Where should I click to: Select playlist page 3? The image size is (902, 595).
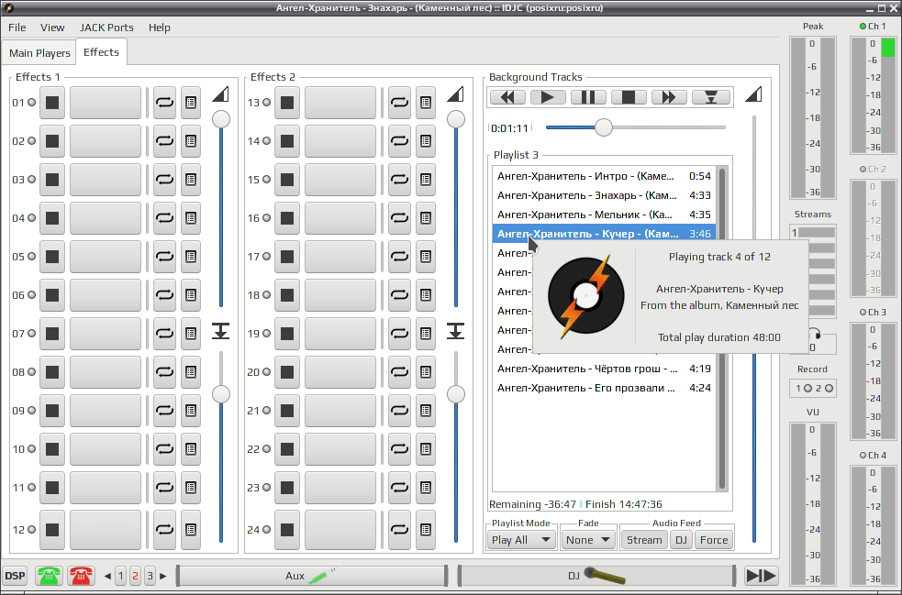(x=150, y=576)
